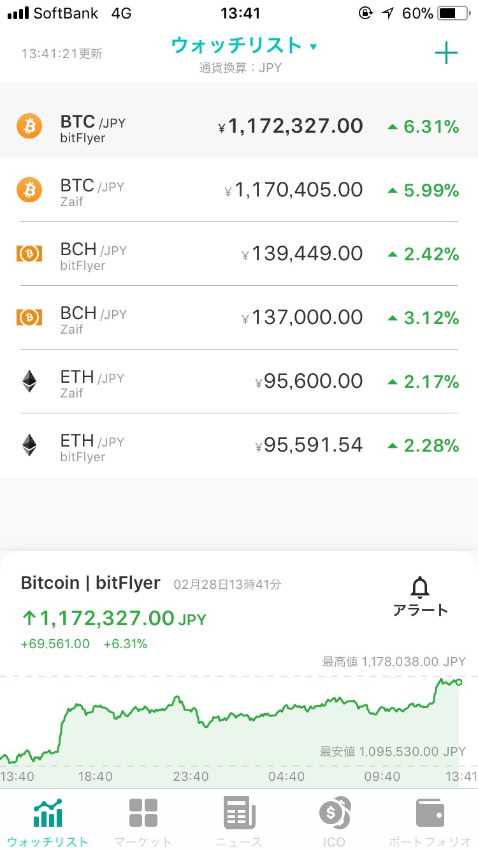Select the ウォッチリスト chart tab icon
478x851 pixels.
tap(48, 813)
